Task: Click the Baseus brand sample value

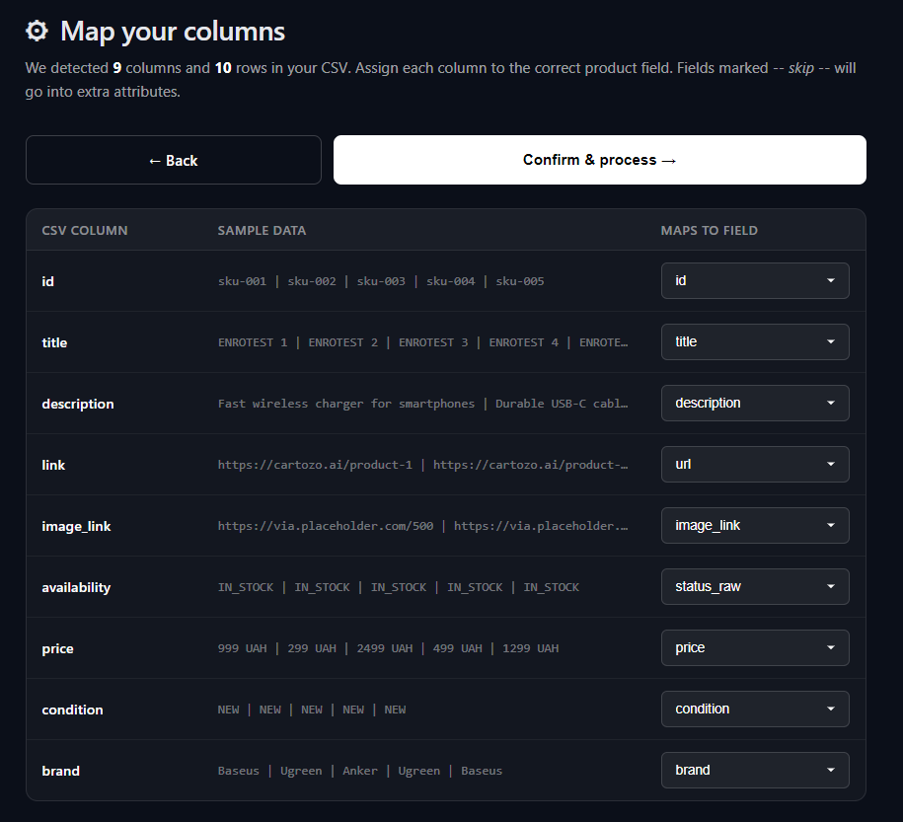Action: tap(238, 770)
